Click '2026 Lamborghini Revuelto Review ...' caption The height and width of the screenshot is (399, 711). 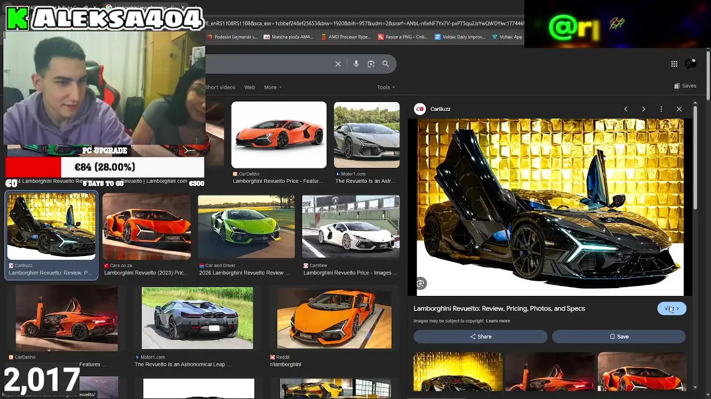pyautogui.click(x=244, y=273)
